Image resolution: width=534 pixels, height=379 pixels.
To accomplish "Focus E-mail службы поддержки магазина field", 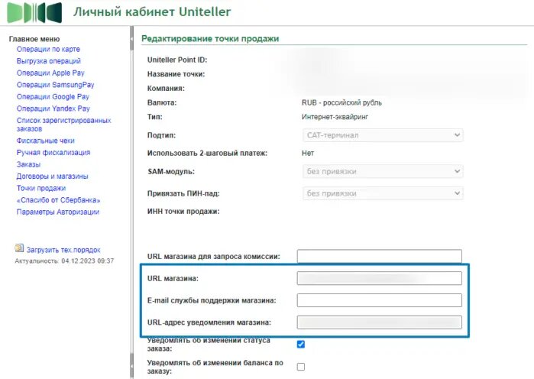I will pyautogui.click(x=380, y=300).
